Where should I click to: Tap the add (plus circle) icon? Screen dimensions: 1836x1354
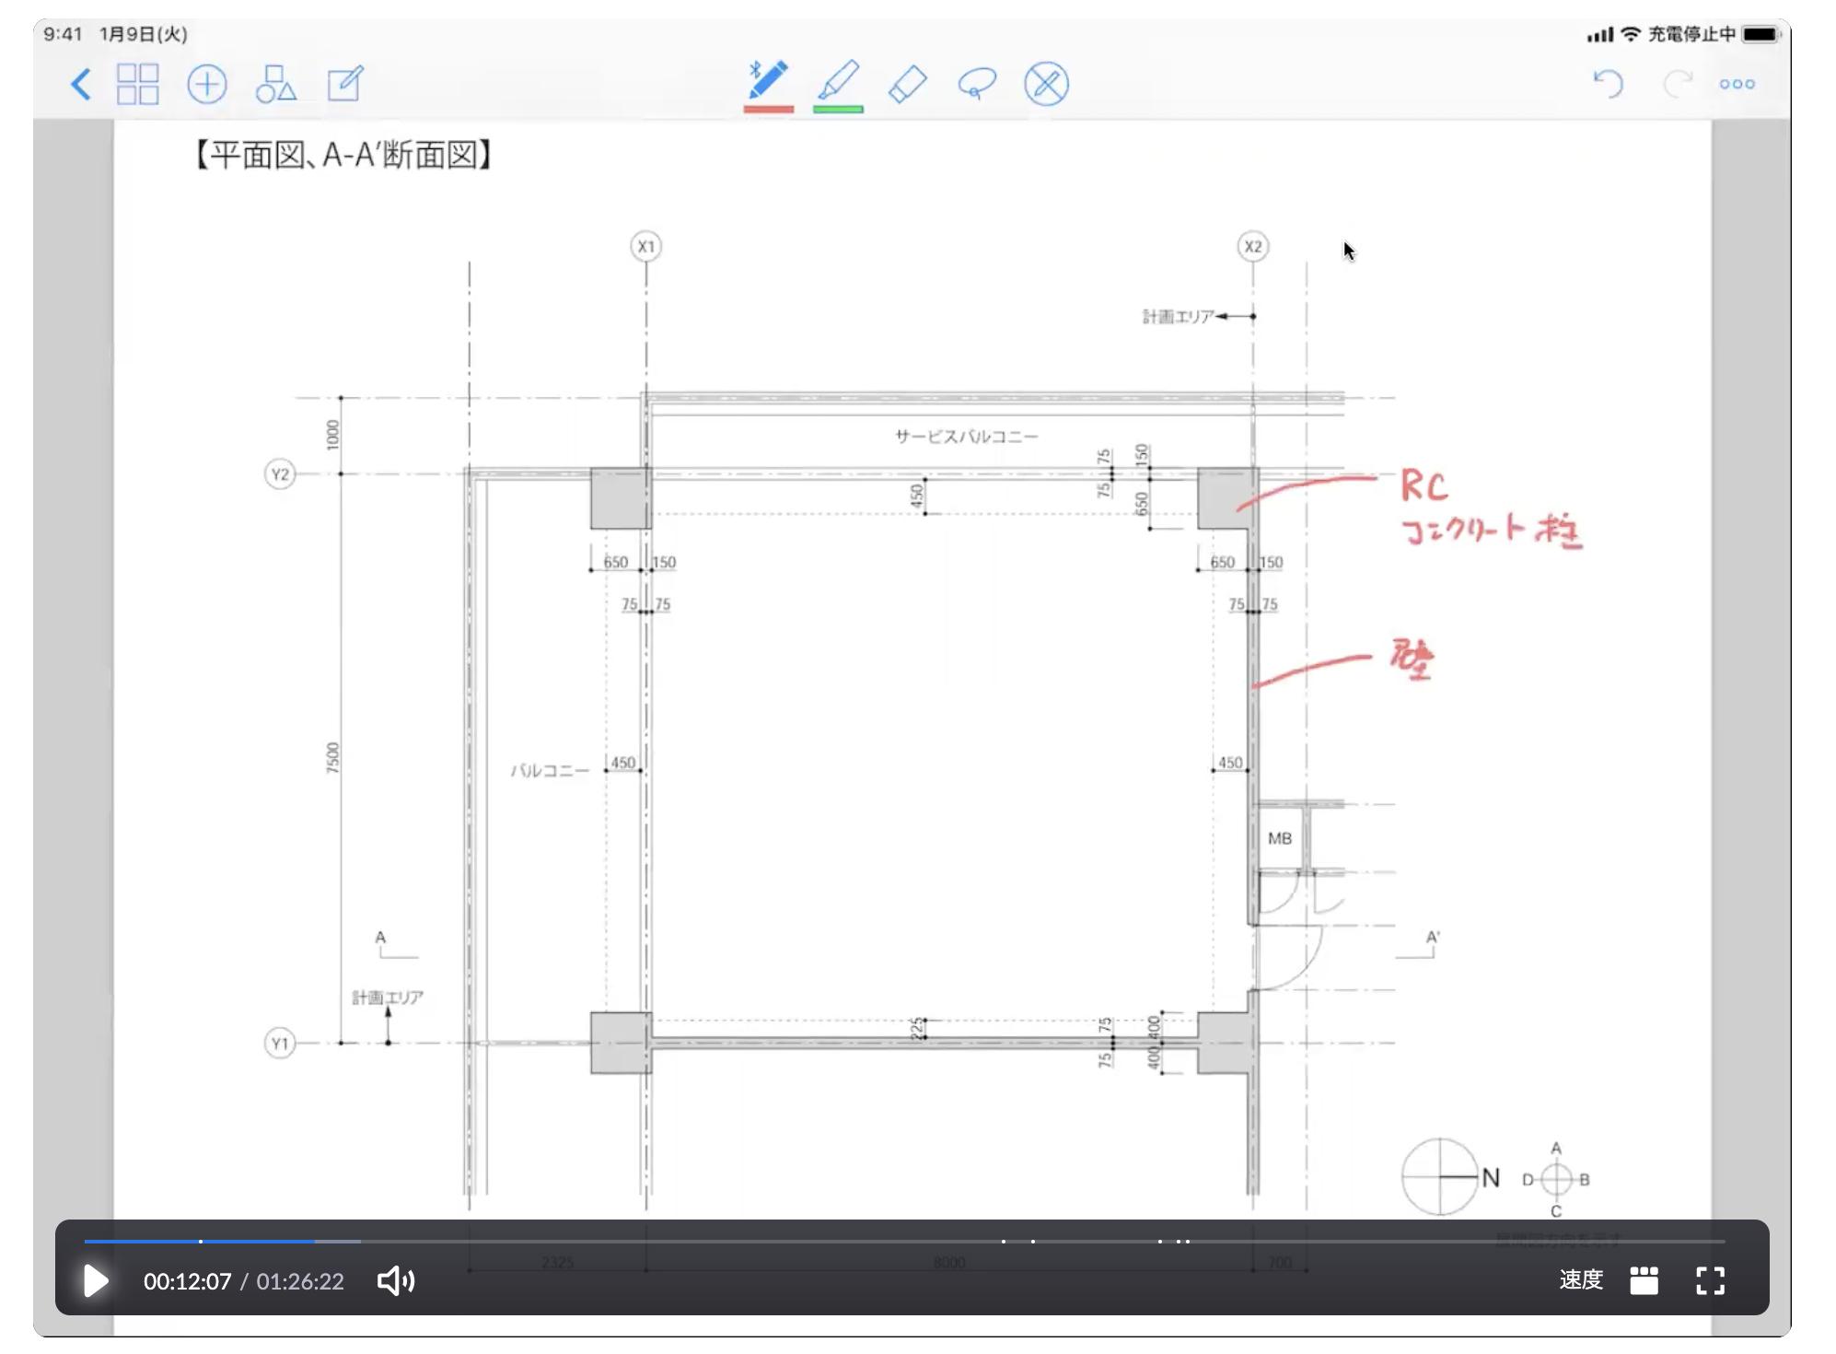coord(207,85)
